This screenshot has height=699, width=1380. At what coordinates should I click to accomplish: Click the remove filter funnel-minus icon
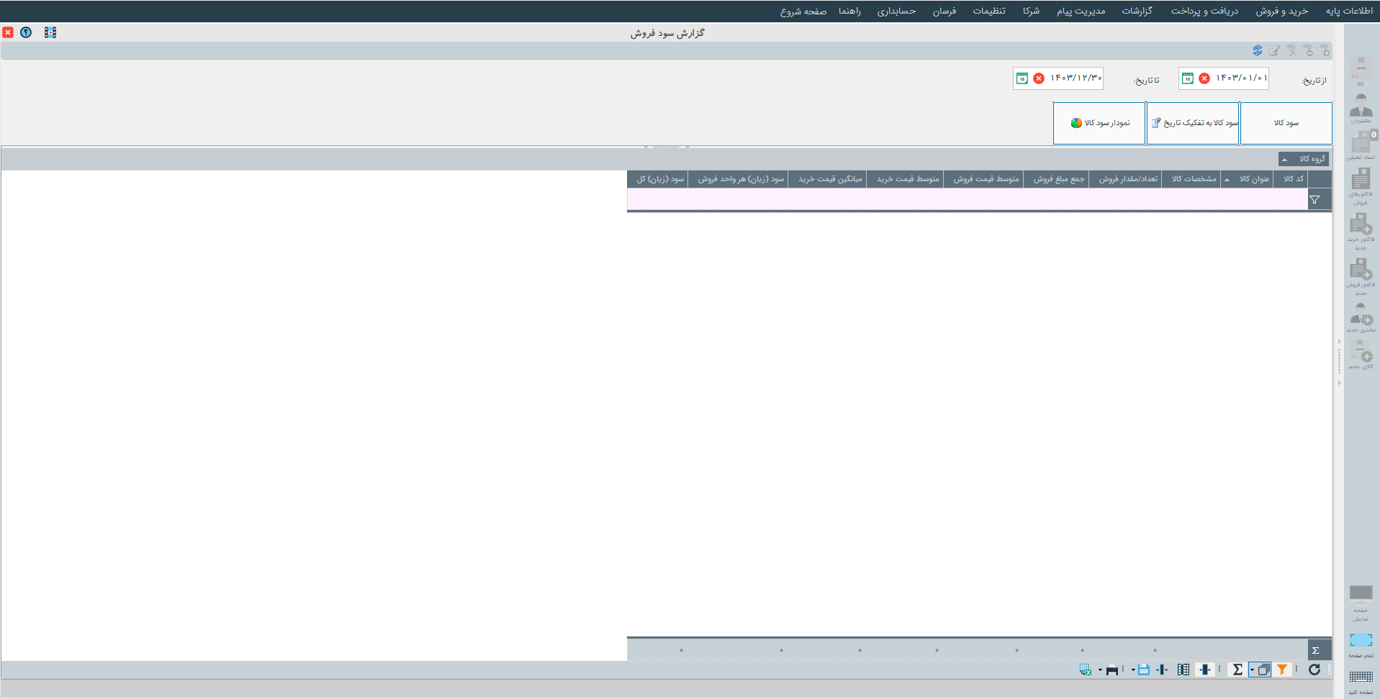coord(1308,50)
